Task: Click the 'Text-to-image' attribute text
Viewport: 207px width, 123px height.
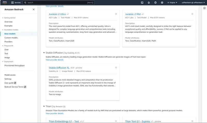Action: point(55,94)
